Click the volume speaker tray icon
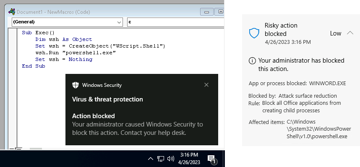This screenshot has width=360, height=167. pyautogui.click(x=170, y=159)
